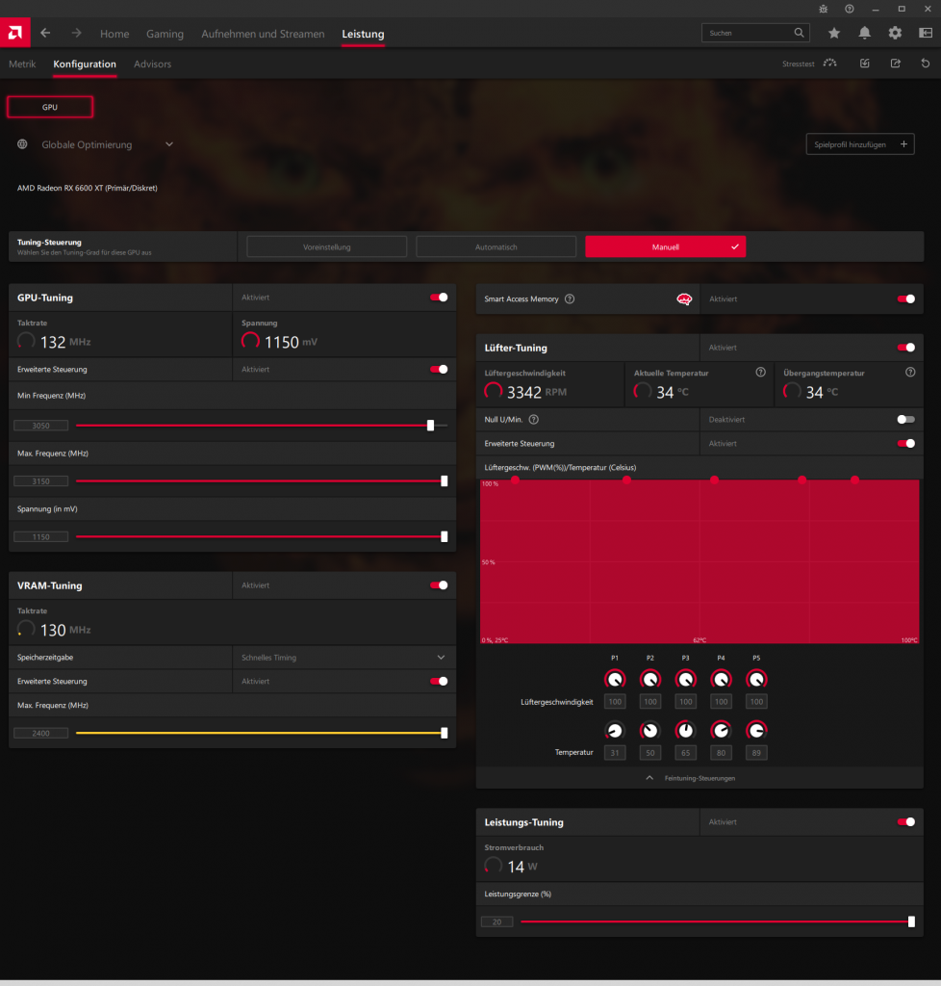
Task: Click the Smart Access Memory brain icon
Action: click(x=684, y=299)
